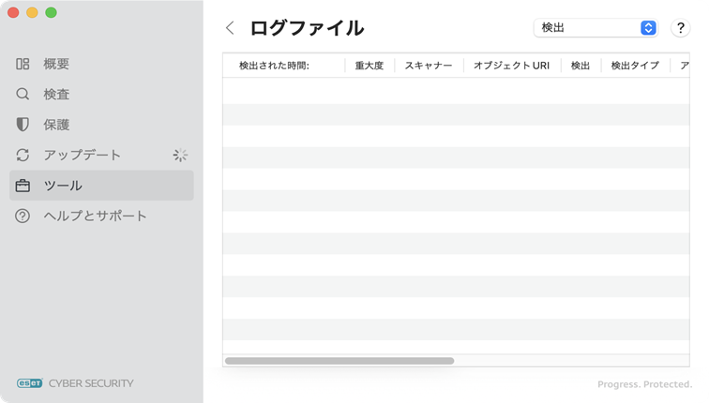This screenshot has width=709, height=403.
Task: Click the blue dropdown arrows next to 検出
Action: coord(648,28)
